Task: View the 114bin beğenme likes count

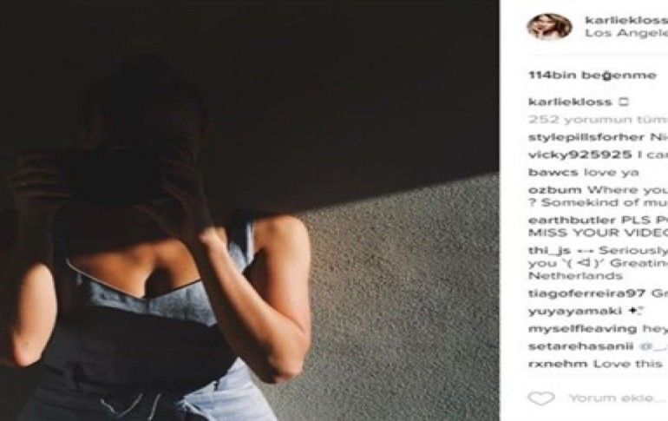Action: point(593,76)
